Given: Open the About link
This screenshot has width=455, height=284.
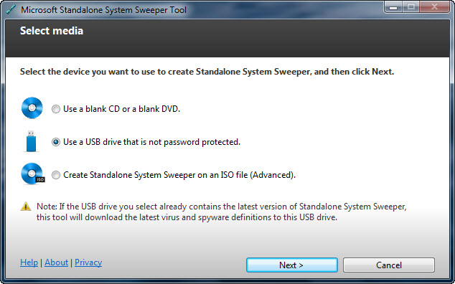Looking at the screenshot, I should click(56, 262).
